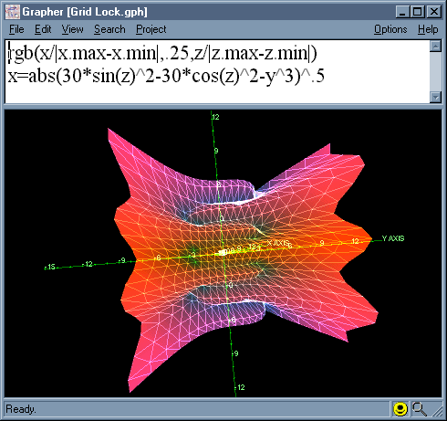Open the File menu
447x421 pixels.
coord(16,29)
